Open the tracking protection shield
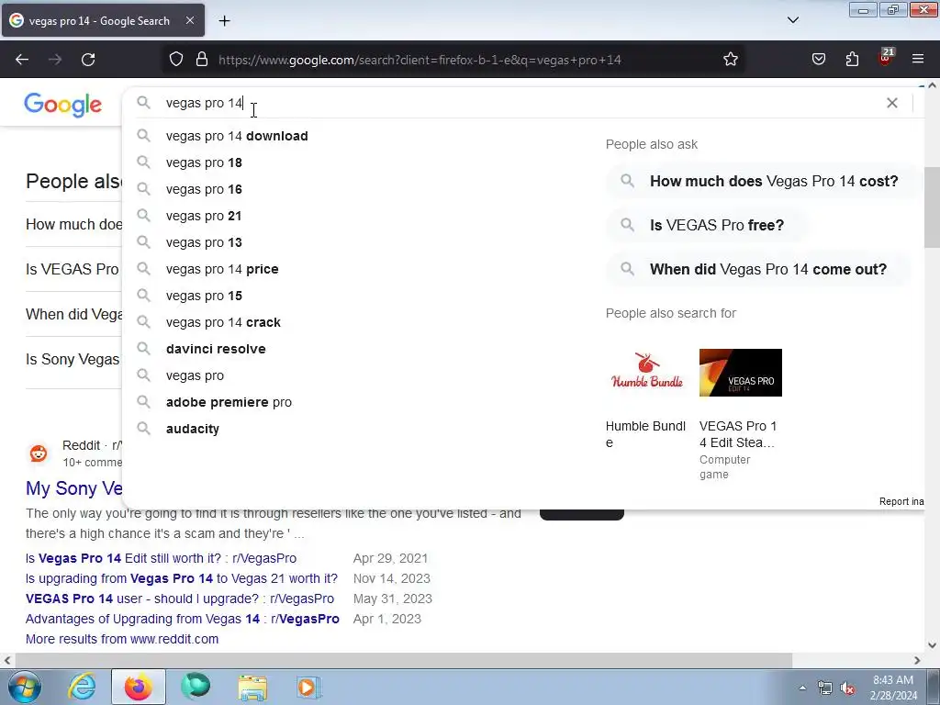This screenshot has width=940, height=705. (x=175, y=60)
